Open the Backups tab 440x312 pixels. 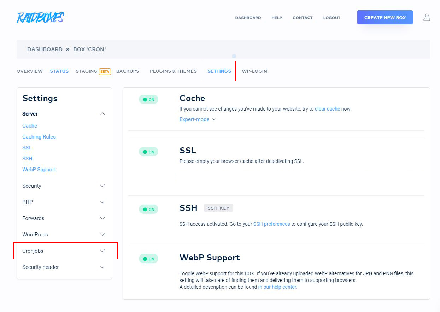[128, 71]
